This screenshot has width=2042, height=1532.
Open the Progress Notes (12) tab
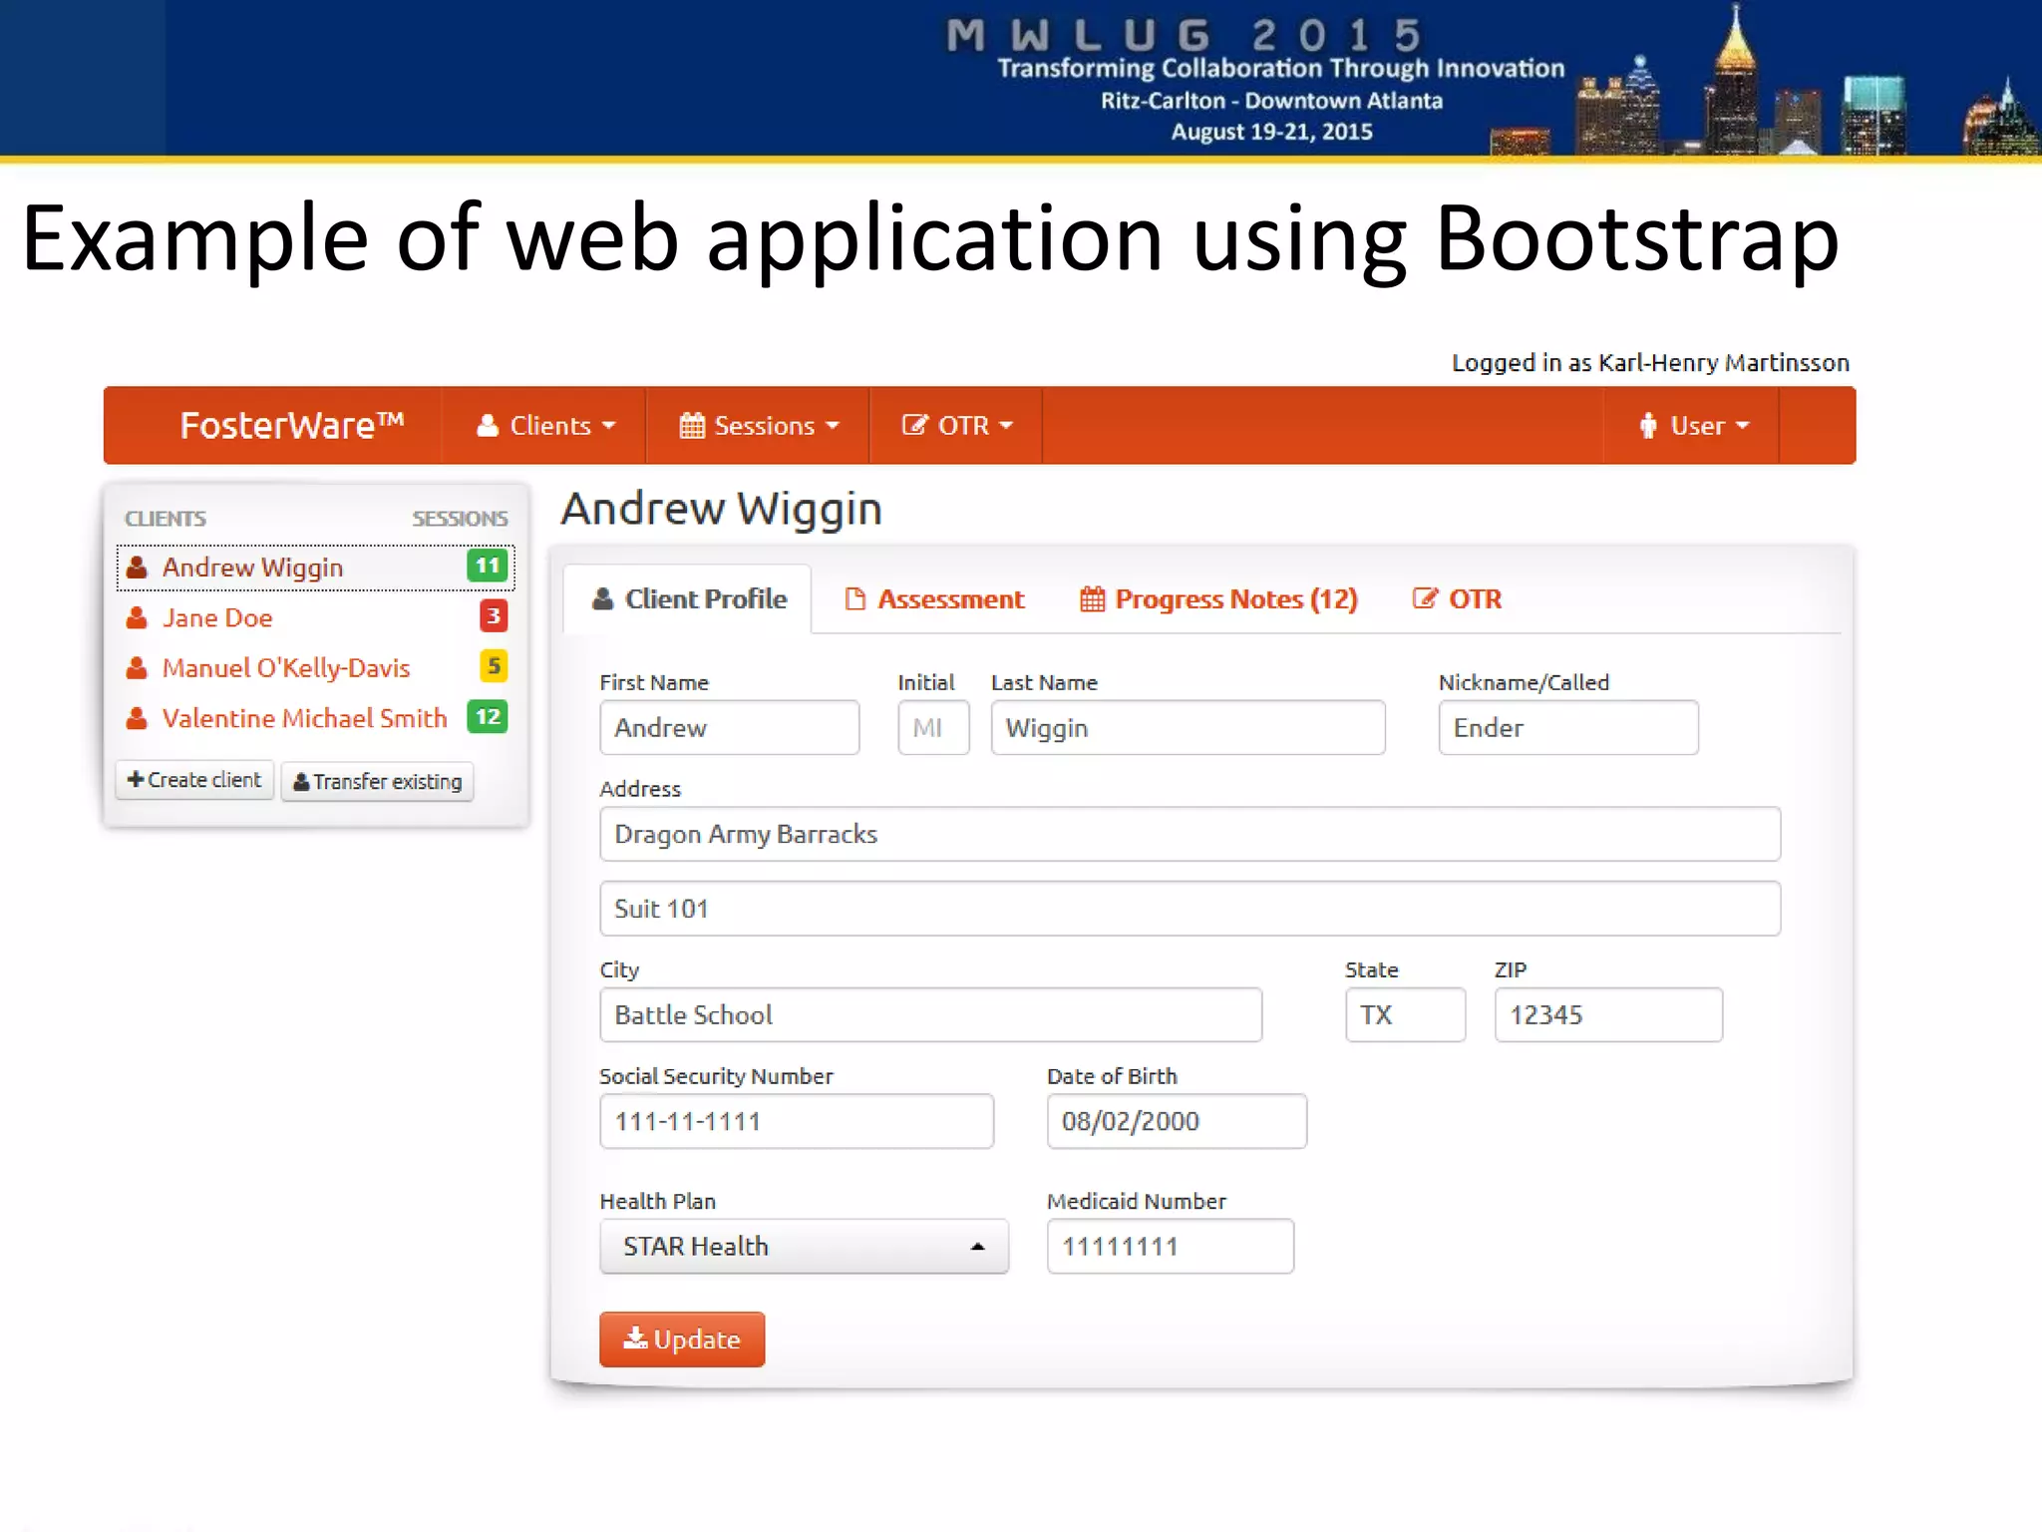coord(1218,598)
